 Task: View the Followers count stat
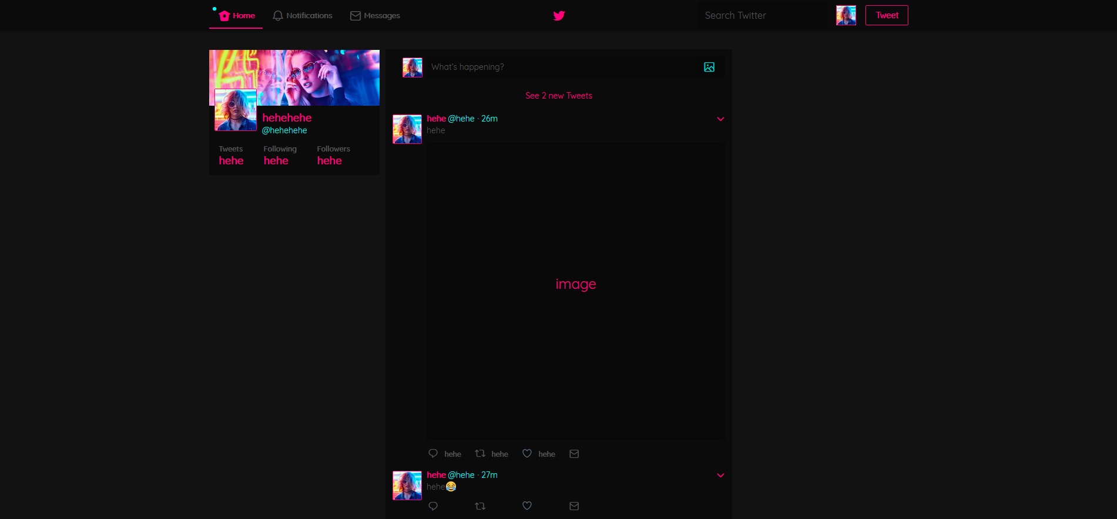(x=333, y=156)
